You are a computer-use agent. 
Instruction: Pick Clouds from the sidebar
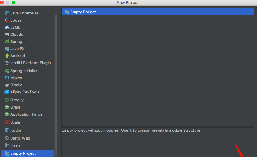click(28, 34)
